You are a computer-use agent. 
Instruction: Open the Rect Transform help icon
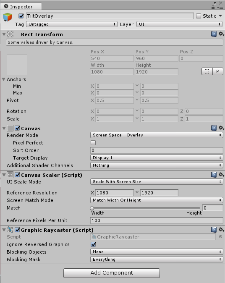click(x=214, y=34)
